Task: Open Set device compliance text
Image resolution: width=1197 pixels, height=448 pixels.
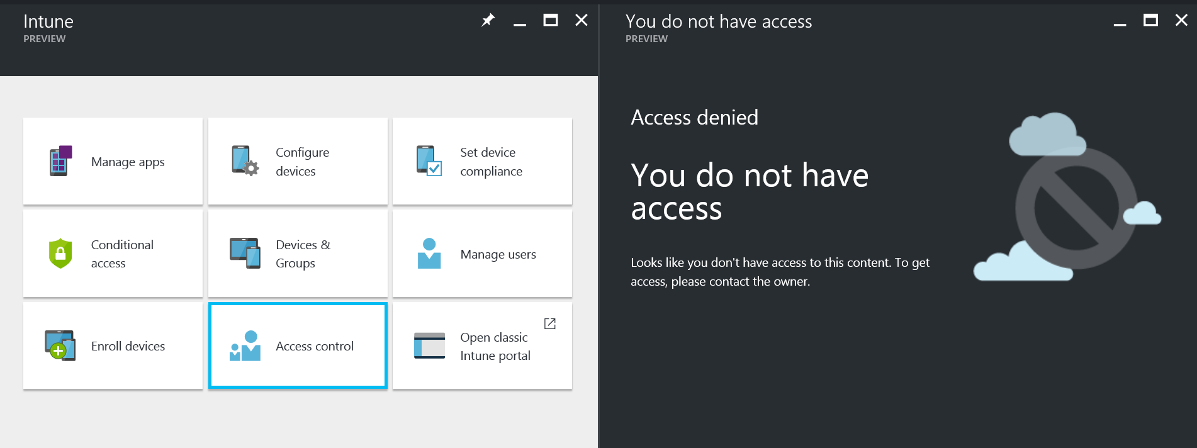Action: (491, 162)
